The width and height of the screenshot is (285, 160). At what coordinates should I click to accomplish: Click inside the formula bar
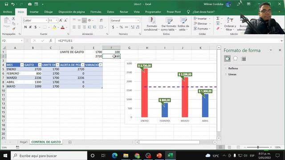pos(167,40)
